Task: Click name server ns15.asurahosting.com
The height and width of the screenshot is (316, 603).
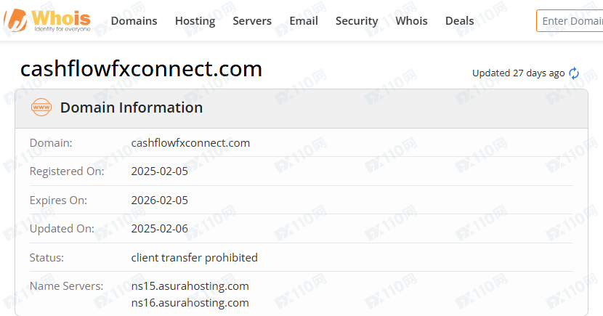Action: tap(190, 286)
